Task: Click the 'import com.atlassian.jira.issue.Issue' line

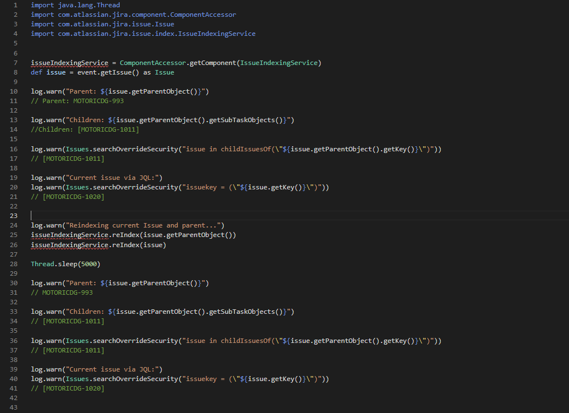Action: 102,24
